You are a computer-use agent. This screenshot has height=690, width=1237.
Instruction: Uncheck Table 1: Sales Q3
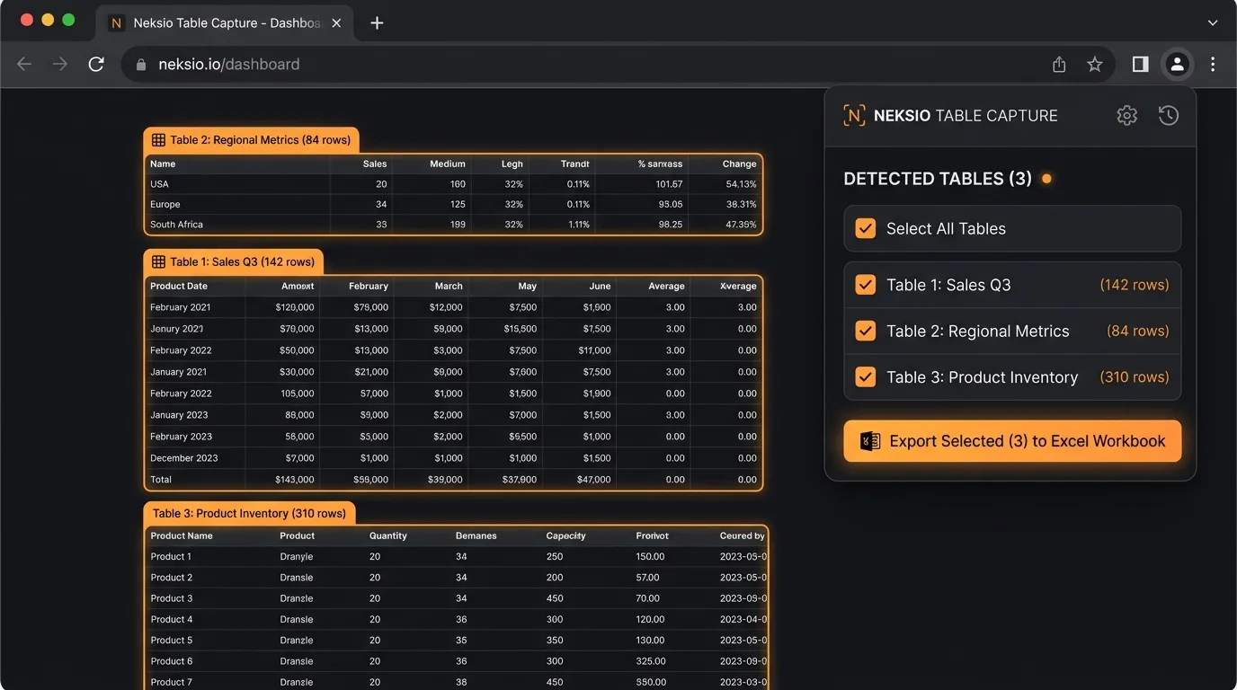coord(865,285)
